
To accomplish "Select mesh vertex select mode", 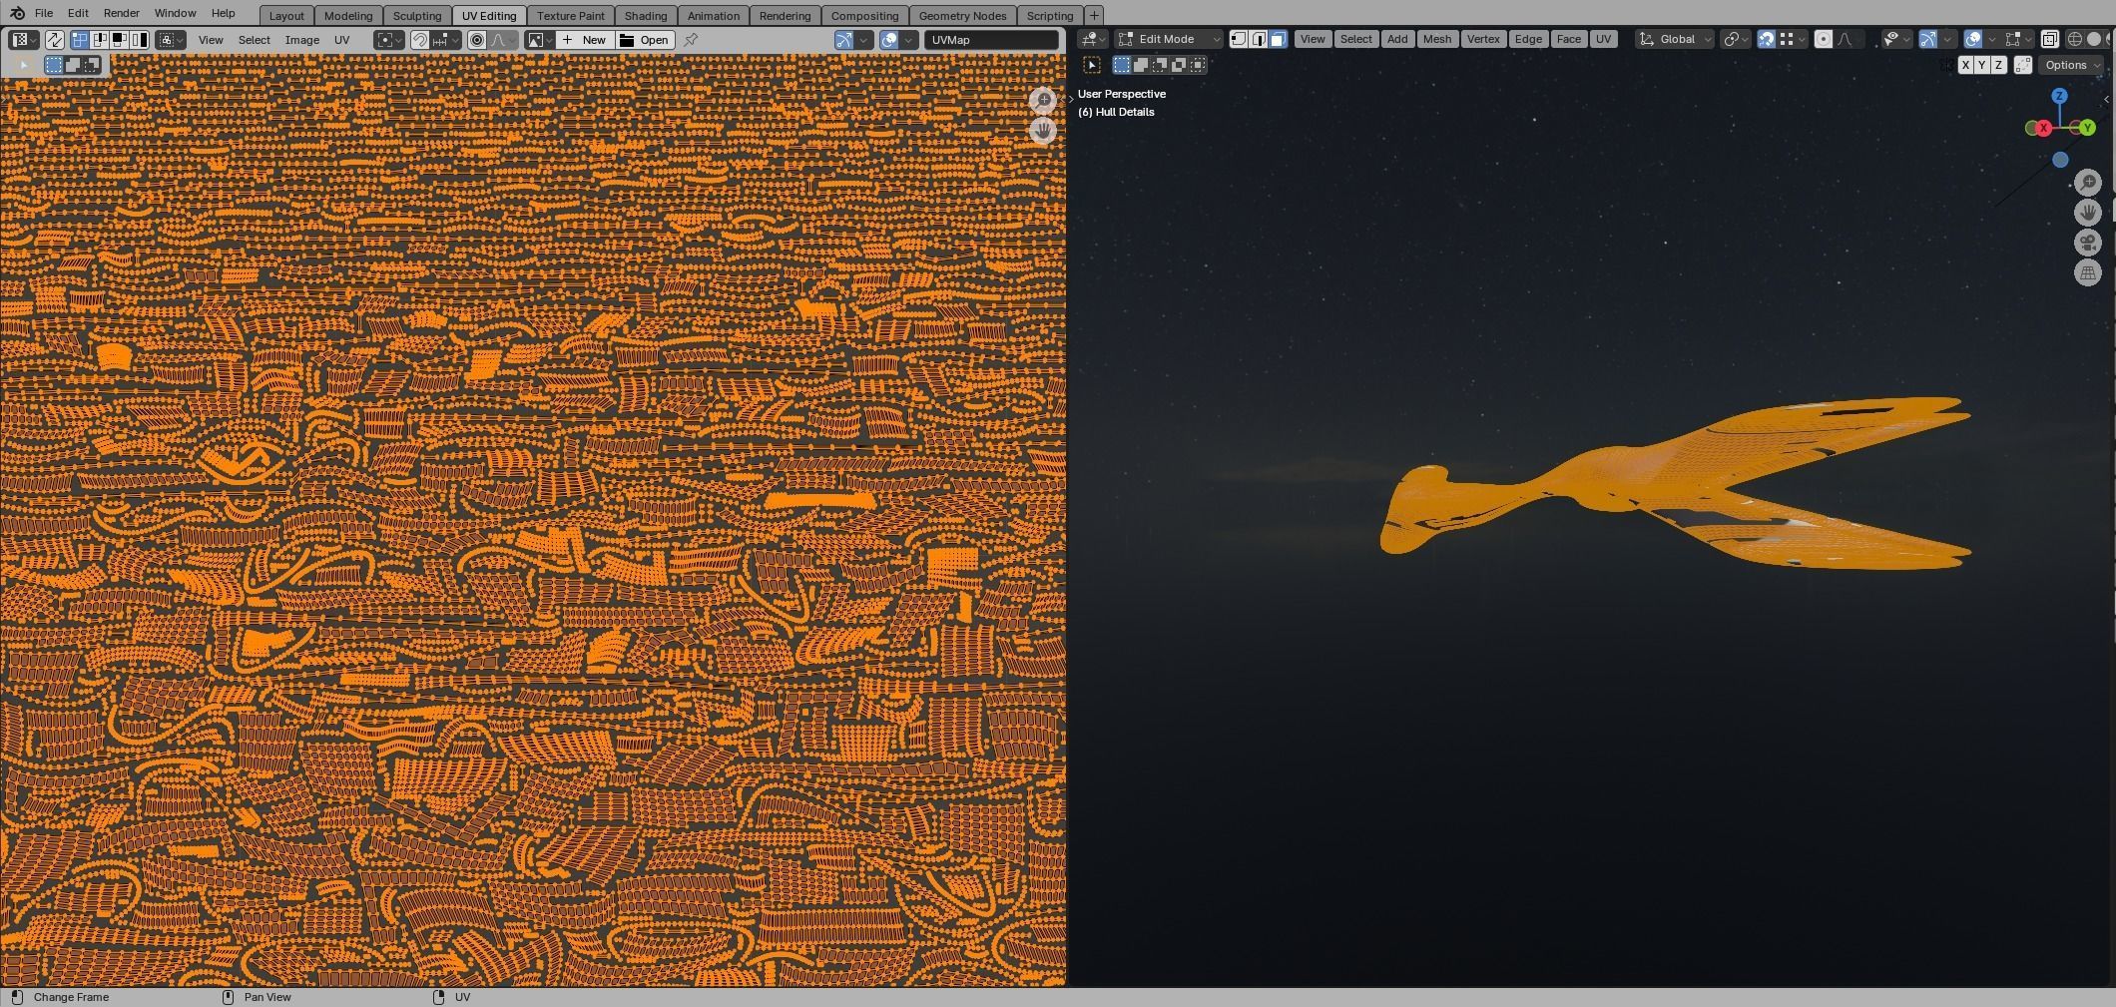I will point(1239,39).
